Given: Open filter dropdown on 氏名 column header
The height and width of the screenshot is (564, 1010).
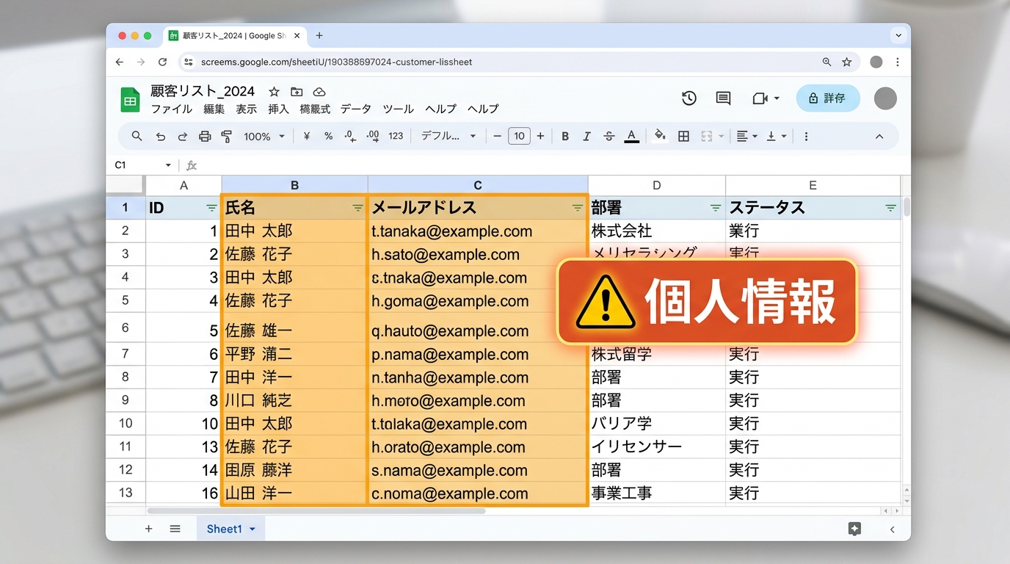Looking at the screenshot, I should click(357, 208).
